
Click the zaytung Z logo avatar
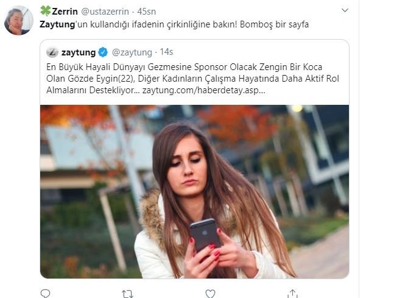pos(52,52)
